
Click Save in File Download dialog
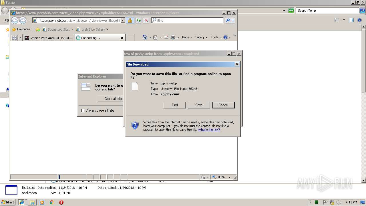click(199, 105)
